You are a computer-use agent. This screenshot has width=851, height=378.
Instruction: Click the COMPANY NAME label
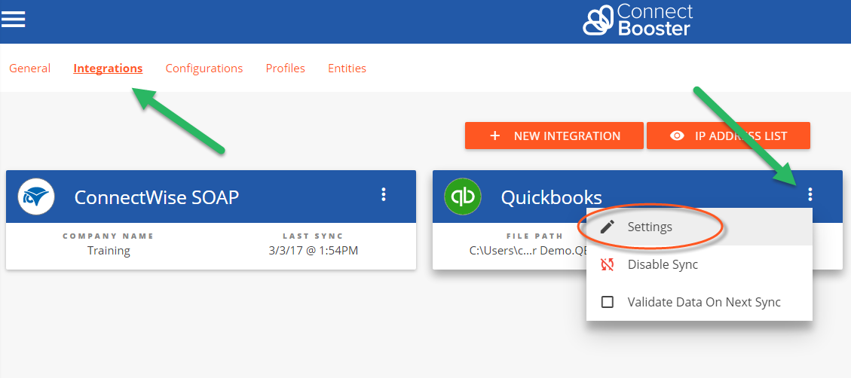click(109, 236)
